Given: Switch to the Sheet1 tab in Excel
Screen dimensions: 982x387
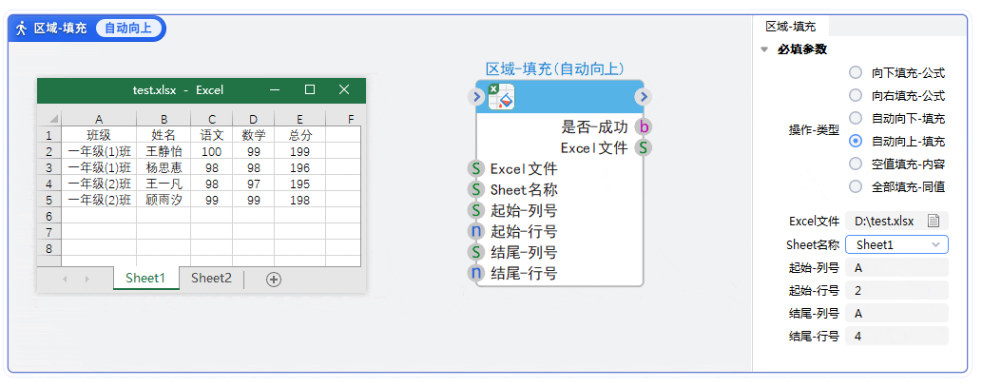Looking at the screenshot, I should [146, 278].
